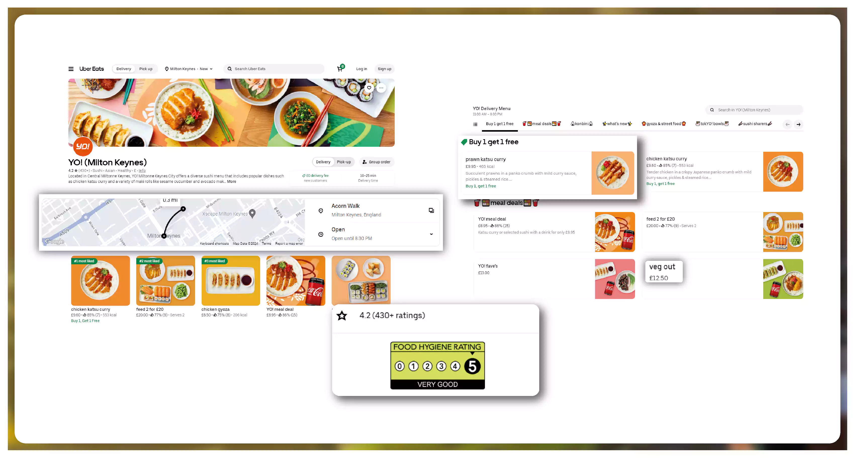Click the cart/basket icon in navbar
The width and height of the screenshot is (855, 458).
(x=340, y=68)
